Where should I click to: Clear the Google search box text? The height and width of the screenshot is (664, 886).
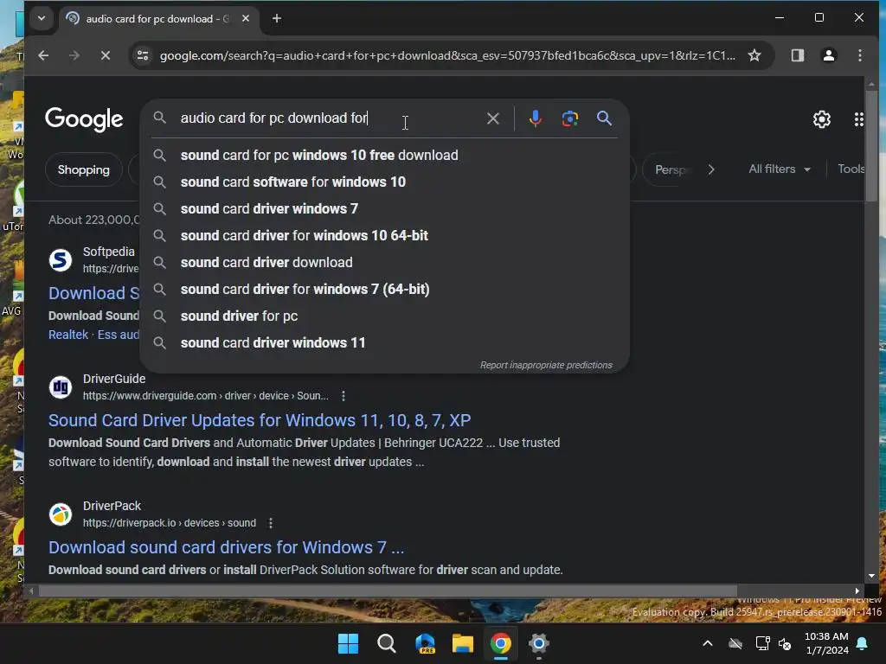click(492, 118)
